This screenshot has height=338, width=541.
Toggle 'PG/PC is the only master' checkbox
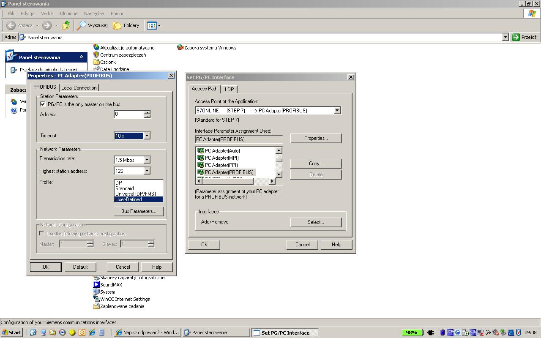pyautogui.click(x=43, y=104)
